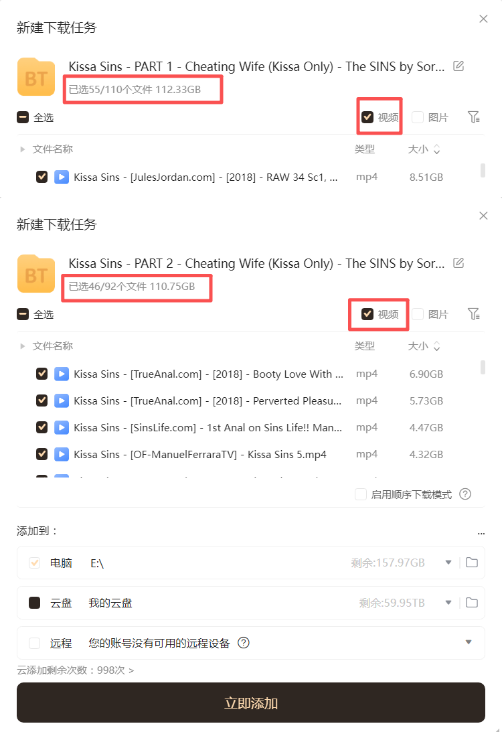Screen dimensions: 502x732
Task: Click the 立即添加 button
Action: [251, 703]
